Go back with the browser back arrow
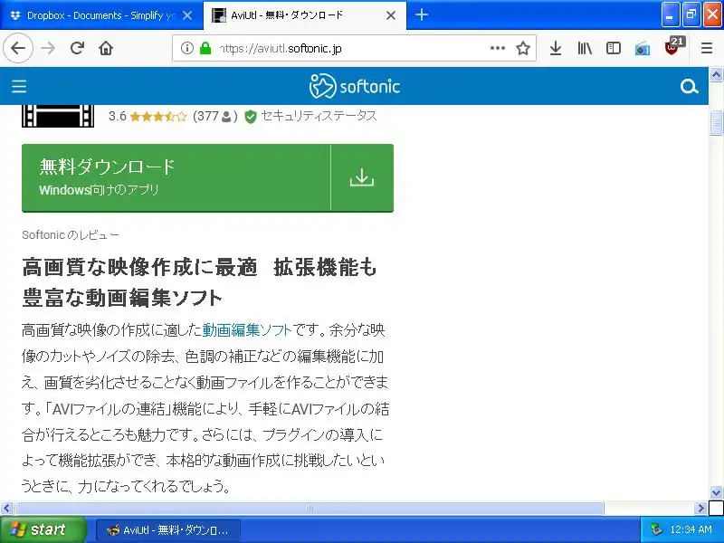 click(x=17, y=48)
